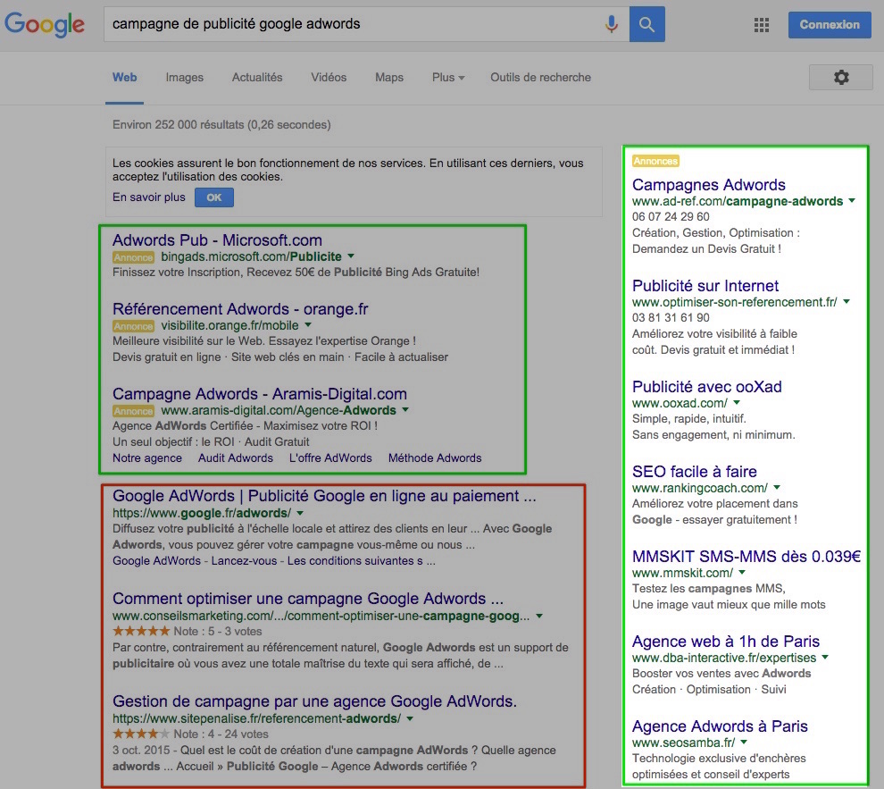The image size is (884, 789).
Task: Click the Connexion sign-in button
Action: pos(830,25)
